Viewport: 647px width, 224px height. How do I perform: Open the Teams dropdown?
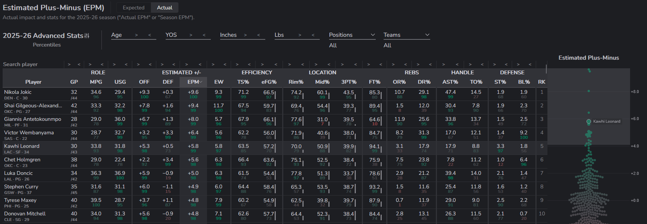(x=407, y=35)
